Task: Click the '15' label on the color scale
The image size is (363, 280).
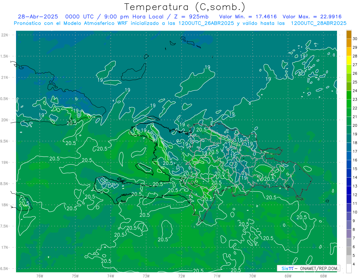Action: [355, 169]
